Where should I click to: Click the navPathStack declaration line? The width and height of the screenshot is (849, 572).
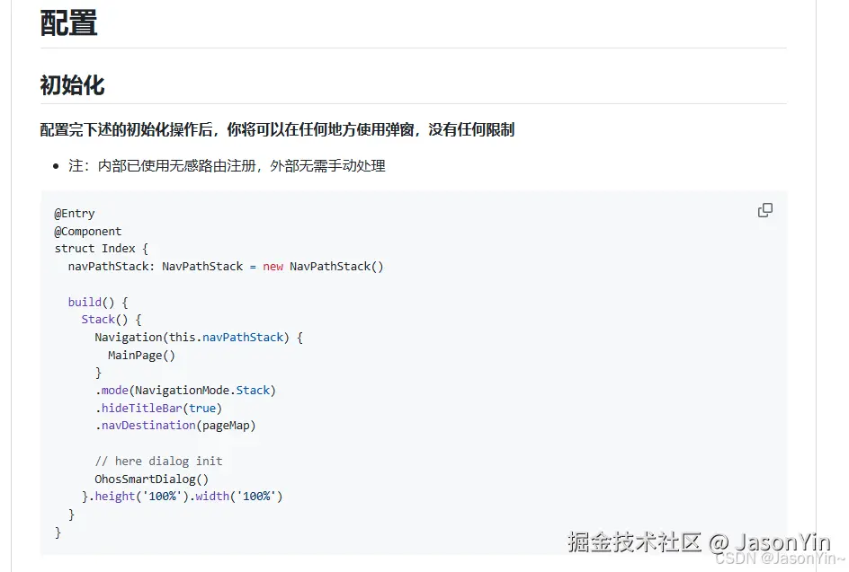coord(226,267)
